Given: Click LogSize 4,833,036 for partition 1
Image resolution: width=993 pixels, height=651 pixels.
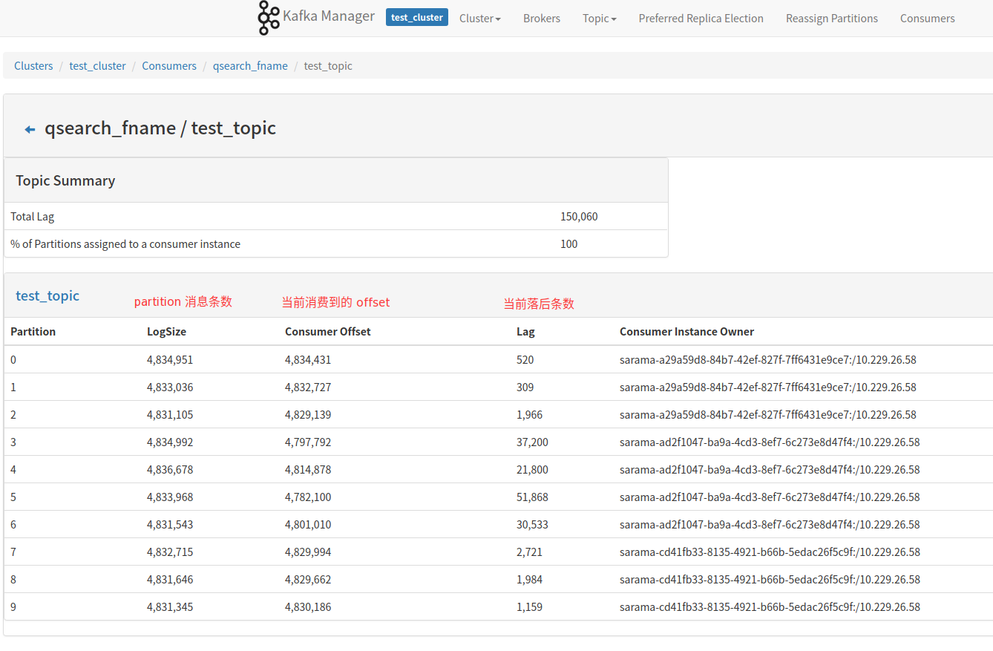Looking at the screenshot, I should [170, 387].
